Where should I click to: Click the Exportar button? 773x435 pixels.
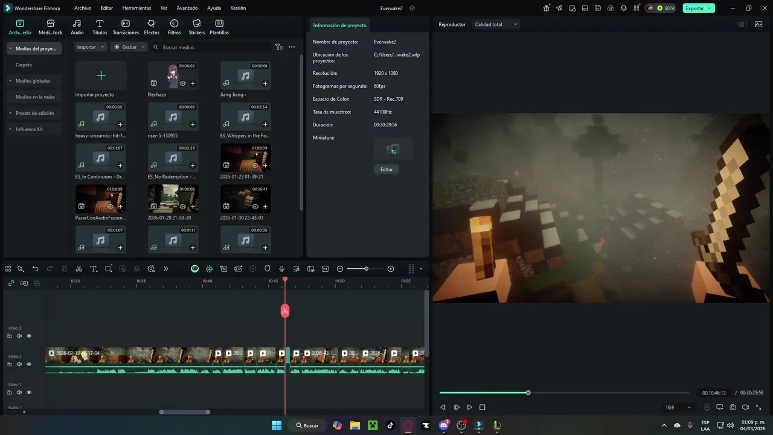(x=699, y=8)
